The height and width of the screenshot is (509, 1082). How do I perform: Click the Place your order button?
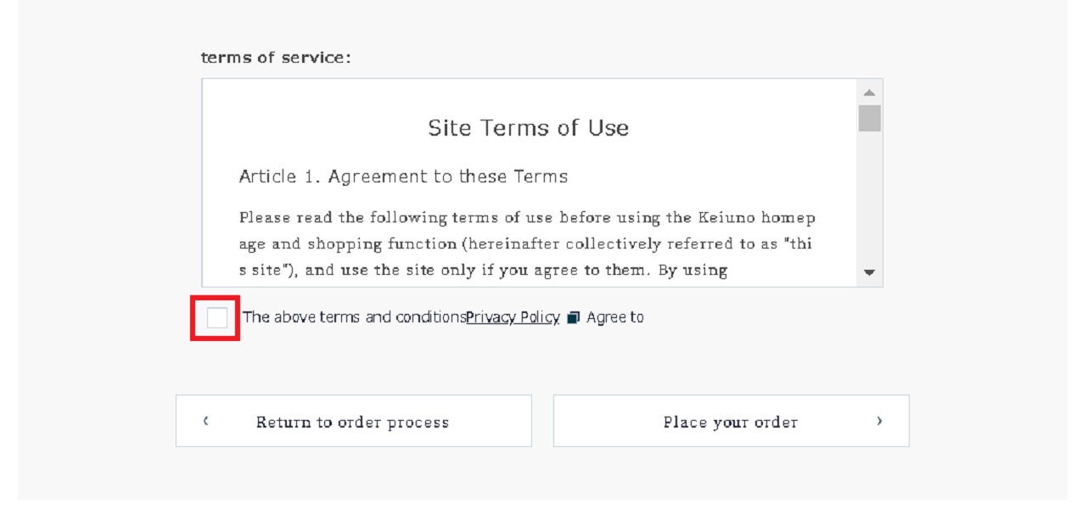(x=731, y=421)
